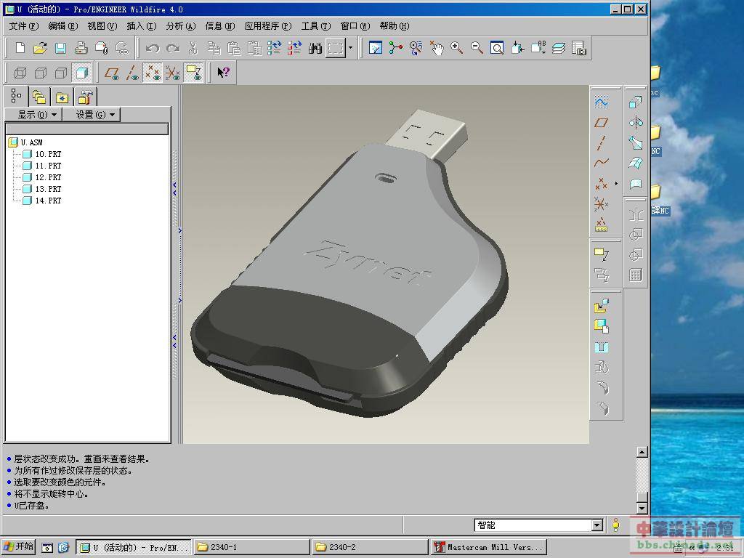Select 14.PRT in the model tree
This screenshot has height=558, width=744.
(x=48, y=201)
